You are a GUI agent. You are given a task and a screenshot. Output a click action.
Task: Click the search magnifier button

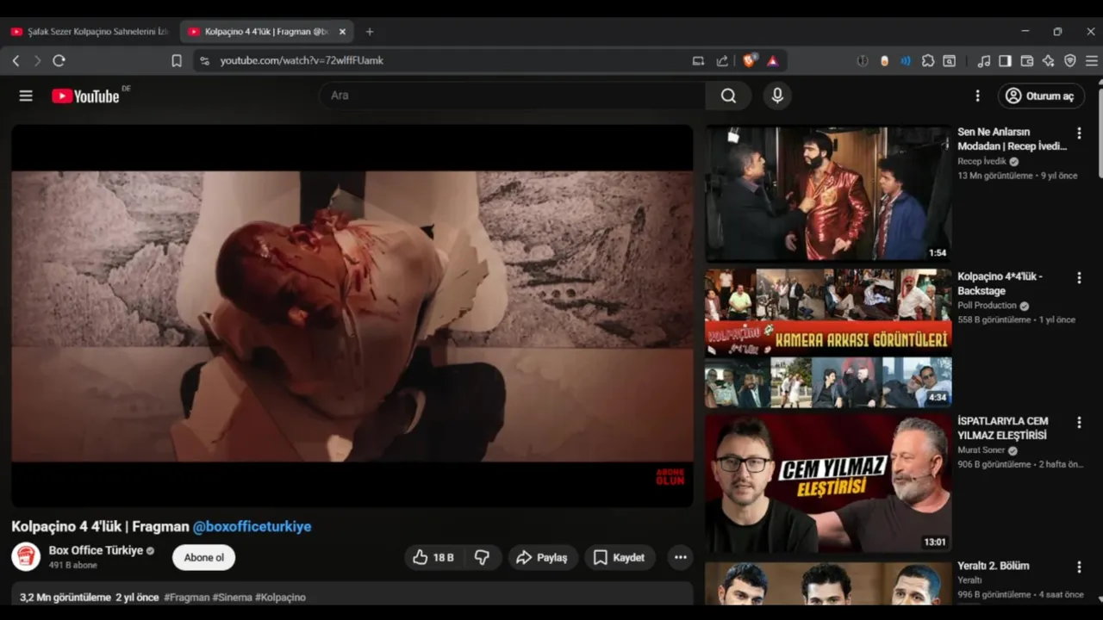pyautogui.click(x=729, y=96)
